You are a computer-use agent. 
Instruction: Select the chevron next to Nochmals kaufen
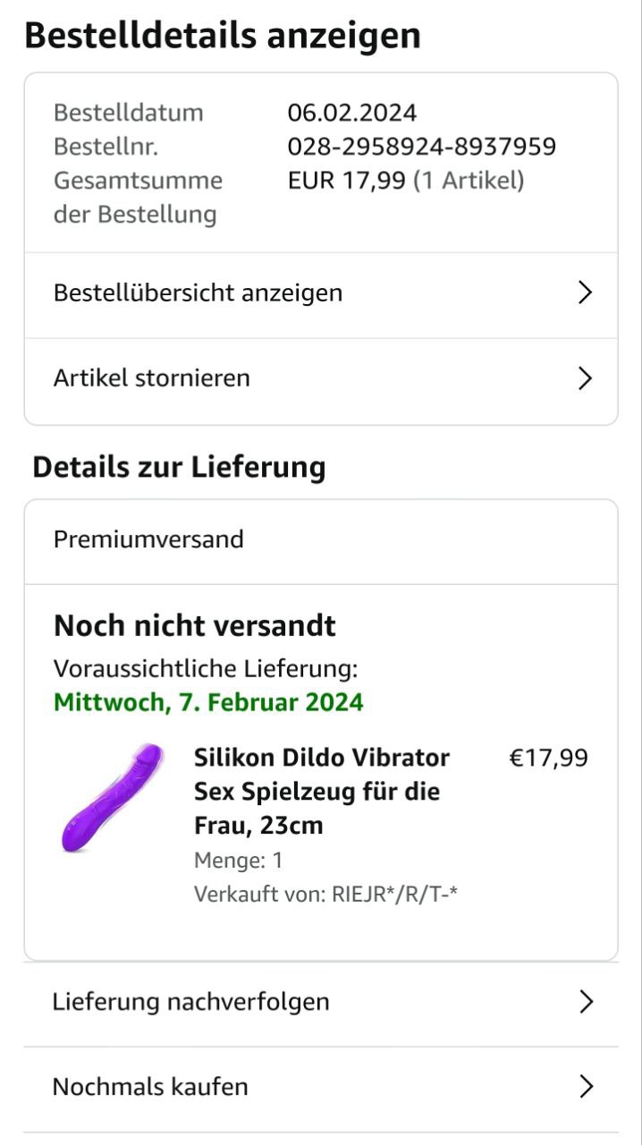[586, 1087]
